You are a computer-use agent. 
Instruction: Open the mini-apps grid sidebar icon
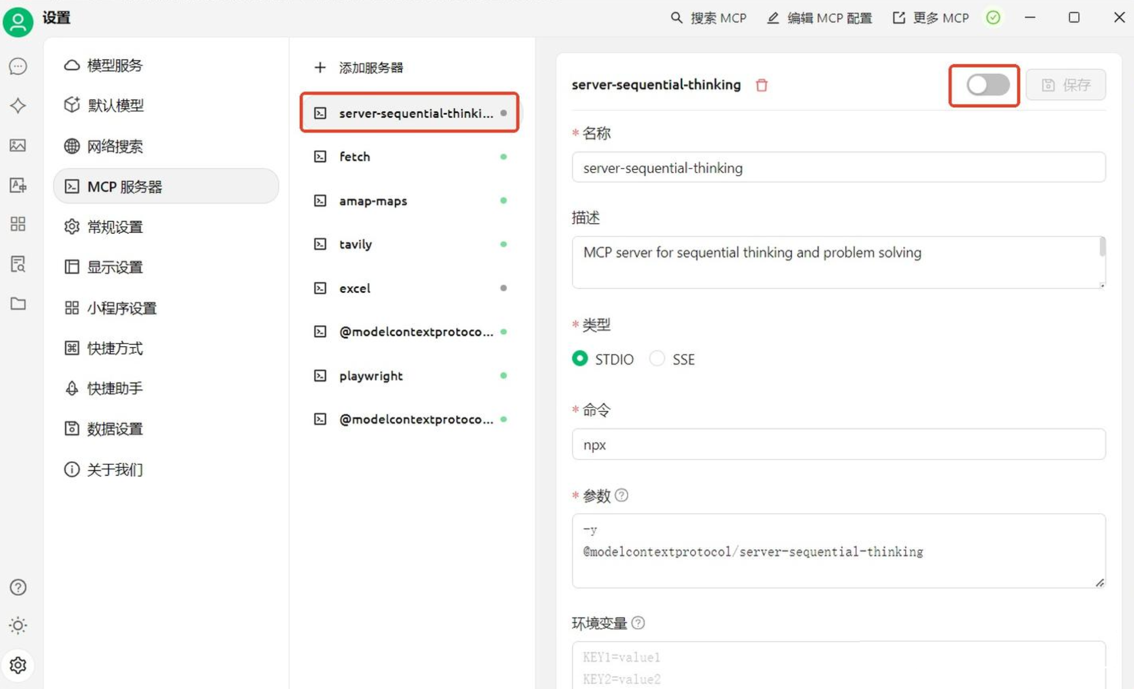click(x=18, y=224)
